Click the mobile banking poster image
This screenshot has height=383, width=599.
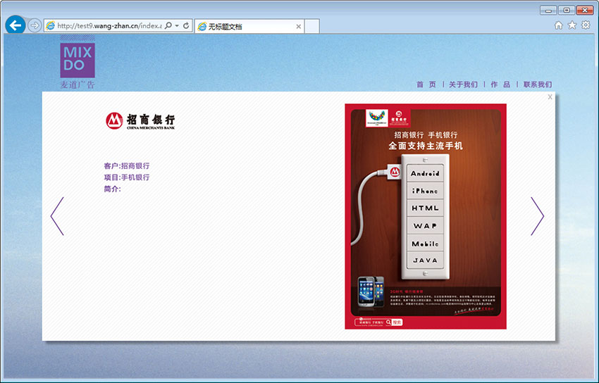tap(426, 216)
